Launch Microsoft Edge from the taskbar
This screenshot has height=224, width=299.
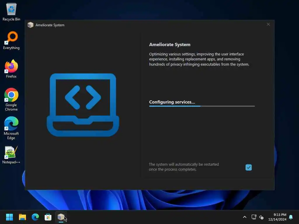click(35, 217)
